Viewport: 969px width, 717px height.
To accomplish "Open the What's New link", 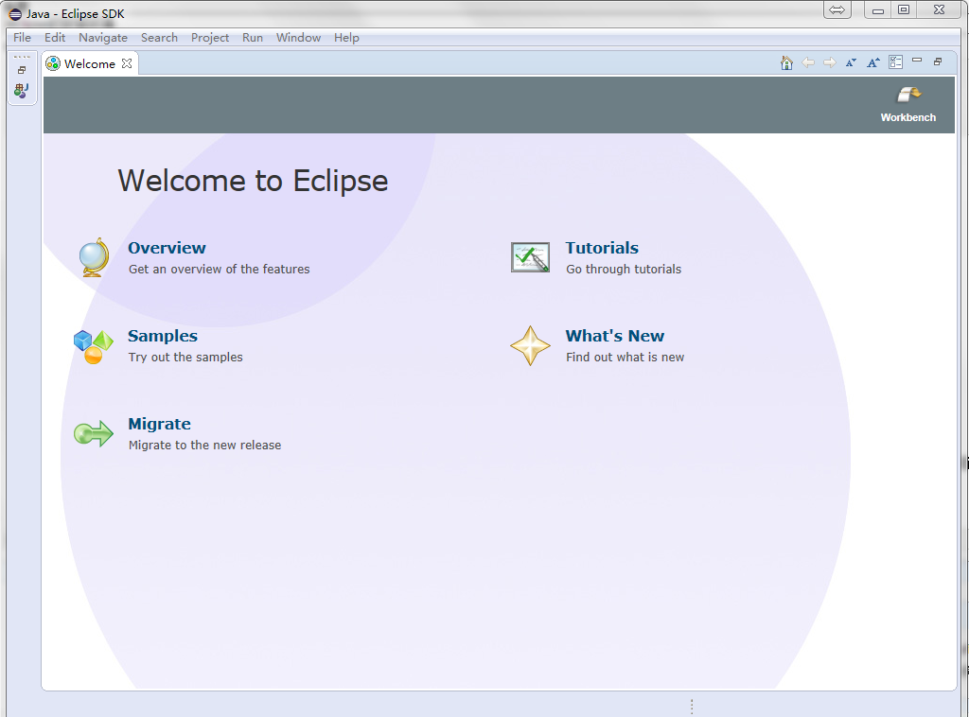I will tap(615, 336).
